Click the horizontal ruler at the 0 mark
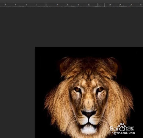 [36, 5]
